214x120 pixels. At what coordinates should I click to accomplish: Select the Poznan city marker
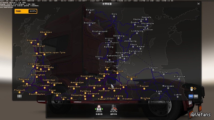click(144, 89)
